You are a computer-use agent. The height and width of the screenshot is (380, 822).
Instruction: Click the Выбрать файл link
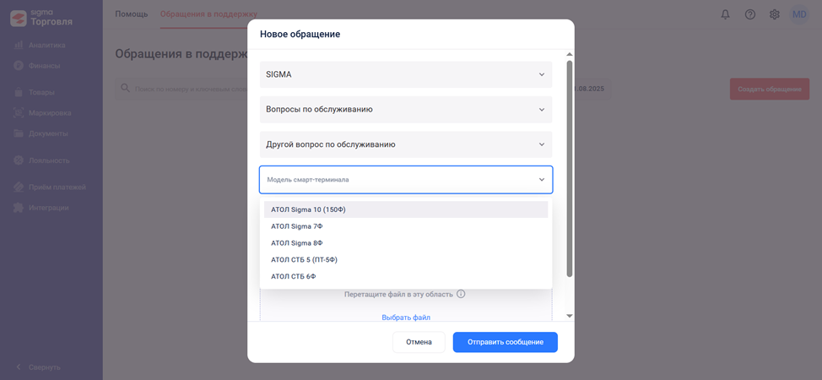tap(406, 318)
